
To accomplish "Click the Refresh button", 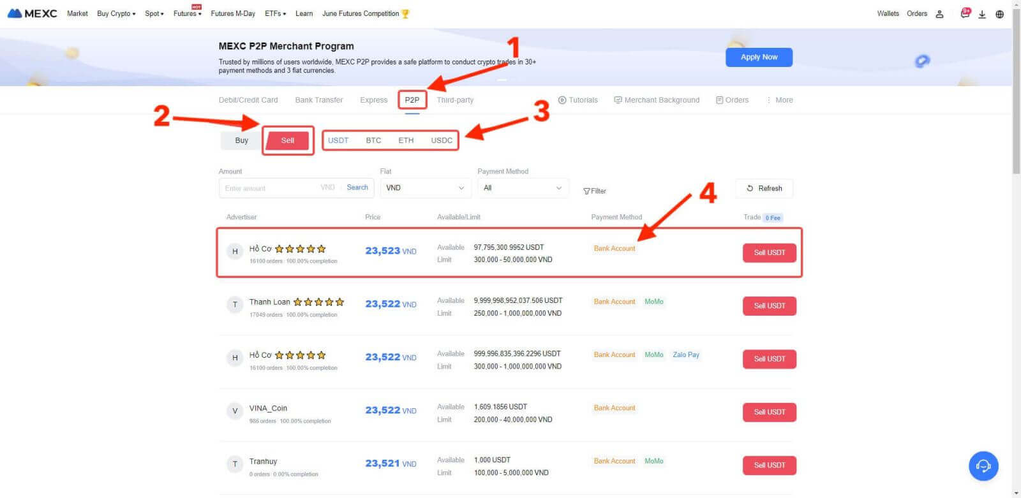I will [764, 189].
